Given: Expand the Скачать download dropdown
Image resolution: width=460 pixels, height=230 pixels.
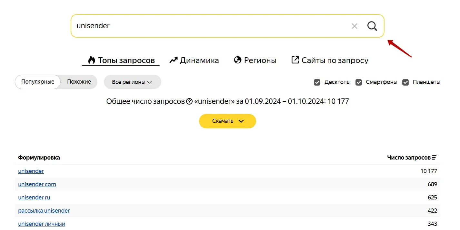Looking at the screenshot, I should (x=227, y=121).
